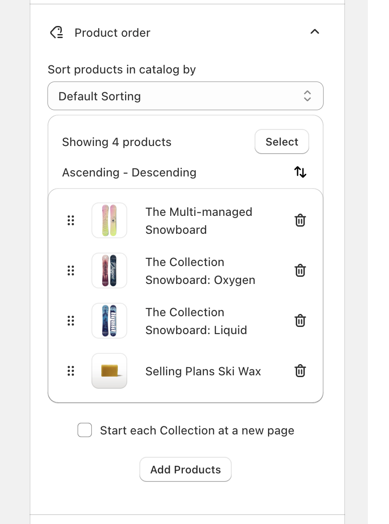
Task: Toggle ascending/descending sort arrows icon
Action: [300, 172]
